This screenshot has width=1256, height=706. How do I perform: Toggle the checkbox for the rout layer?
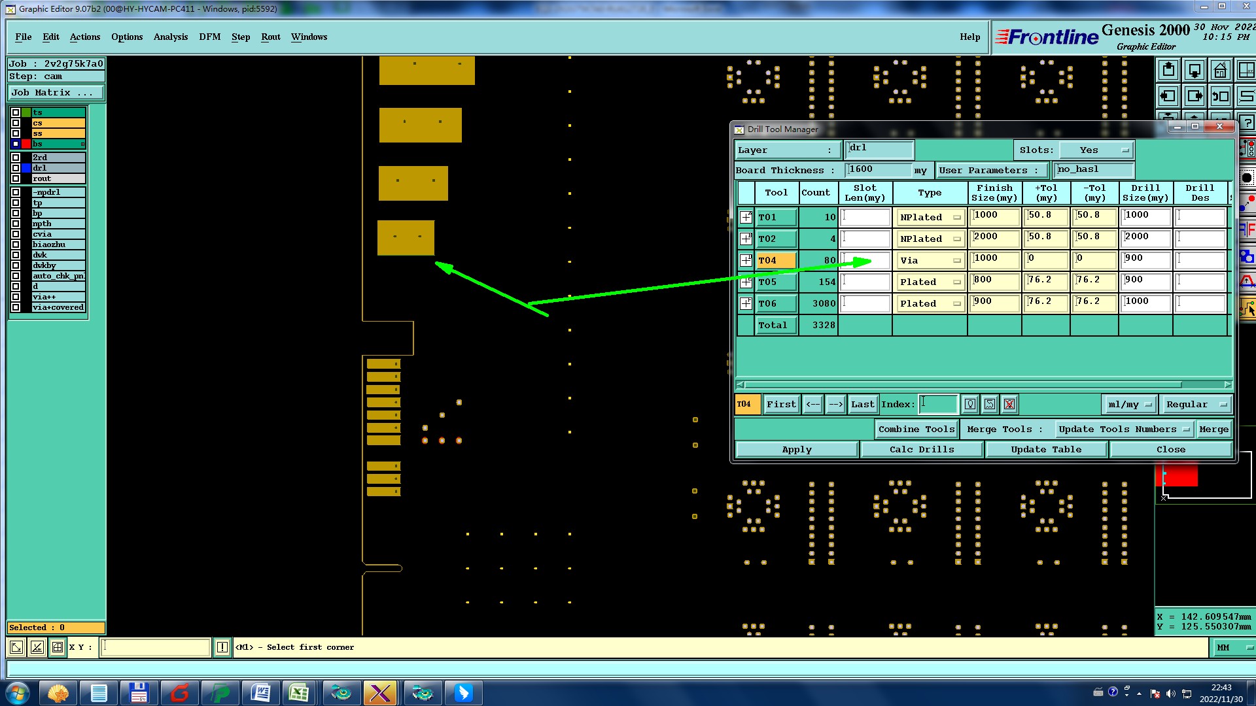click(x=16, y=178)
